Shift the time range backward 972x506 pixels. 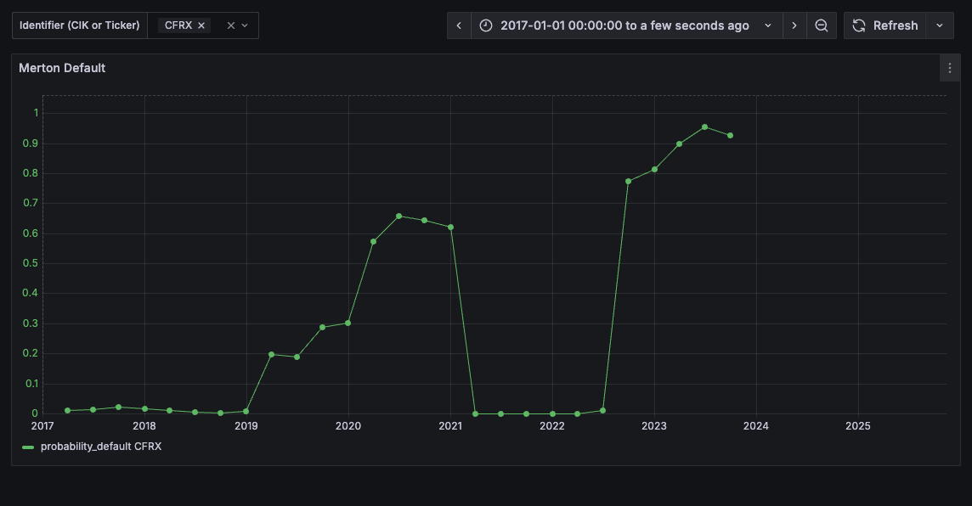tap(459, 25)
